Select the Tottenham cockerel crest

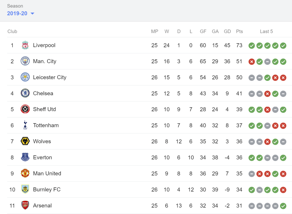(25, 125)
